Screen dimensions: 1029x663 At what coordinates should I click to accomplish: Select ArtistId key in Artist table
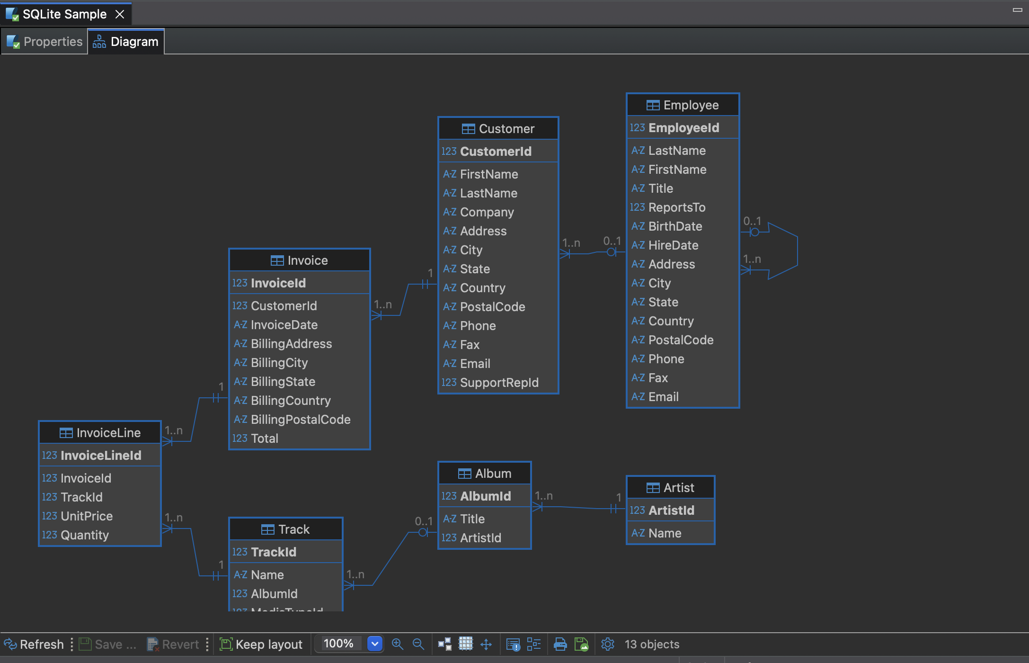pyautogui.click(x=670, y=511)
